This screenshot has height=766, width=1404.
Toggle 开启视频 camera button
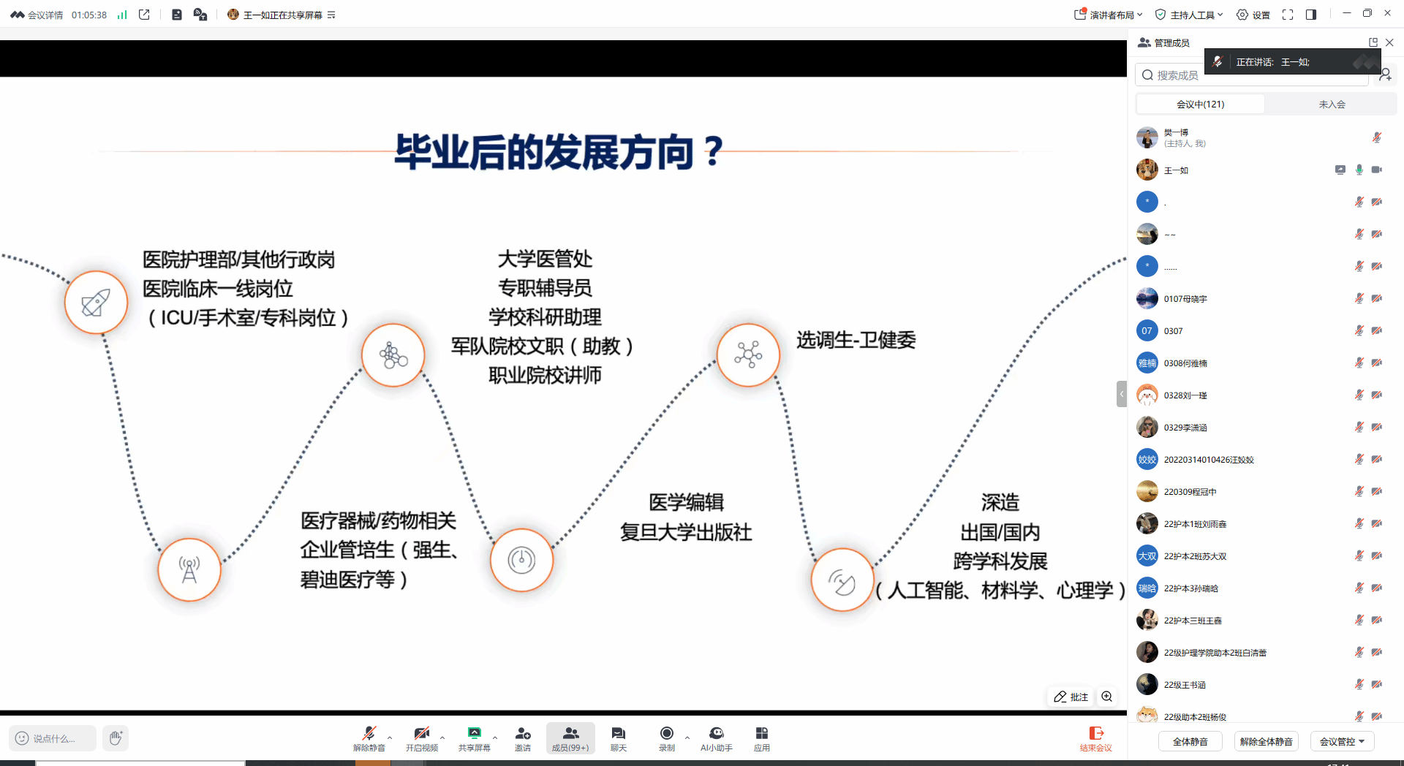[x=421, y=737]
